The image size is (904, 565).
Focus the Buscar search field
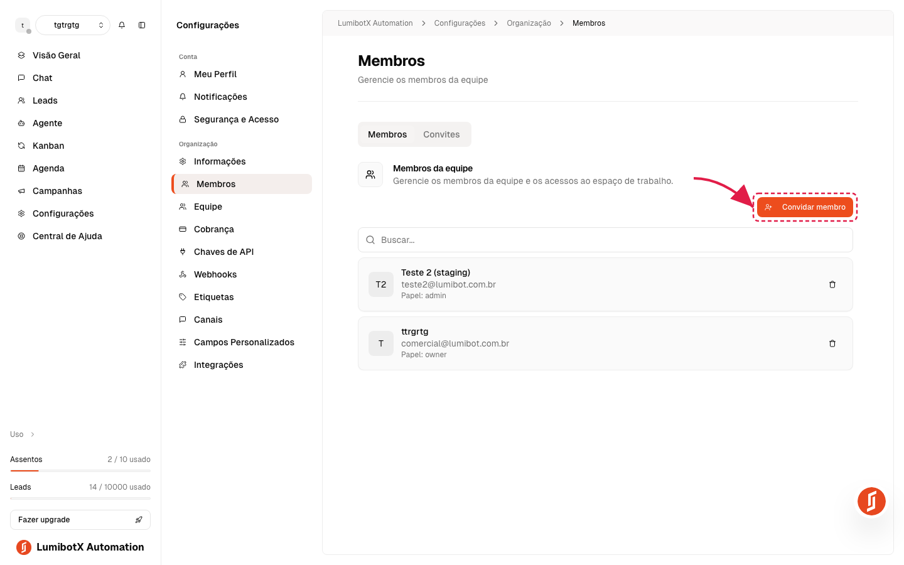tap(605, 240)
